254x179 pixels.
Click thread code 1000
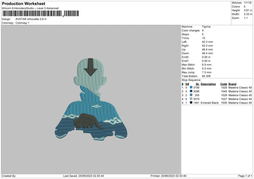[224, 103]
